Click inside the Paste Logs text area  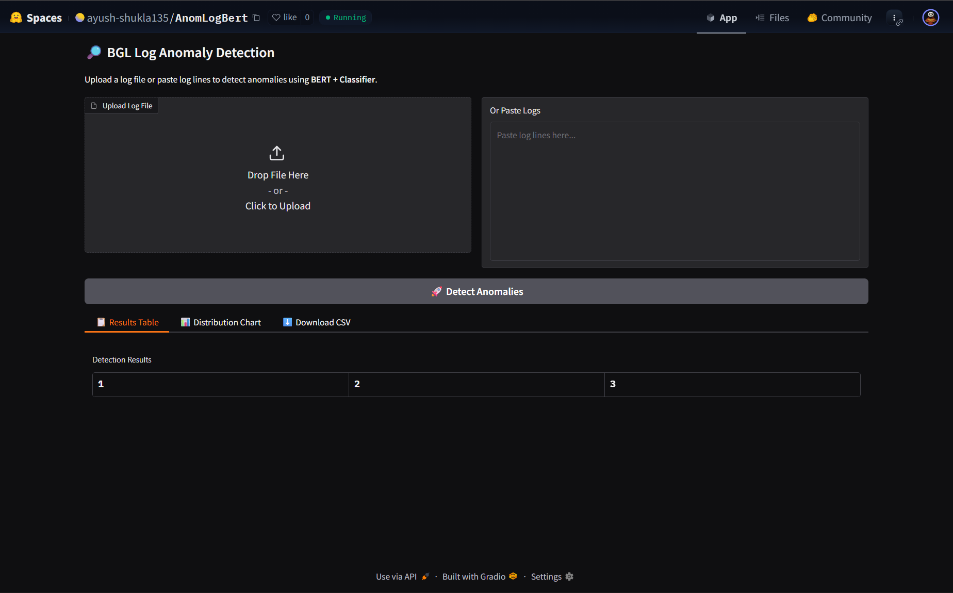(675, 191)
